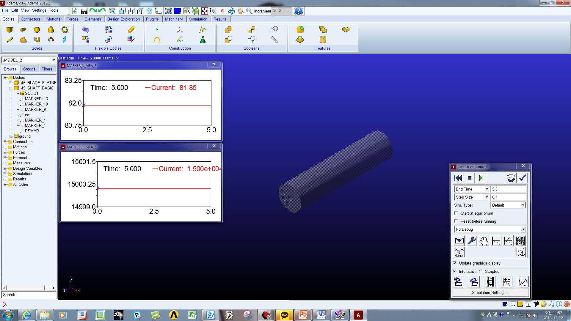Toggle Update graphics display checkbox
This screenshot has height=321, width=571.
[x=456, y=263]
